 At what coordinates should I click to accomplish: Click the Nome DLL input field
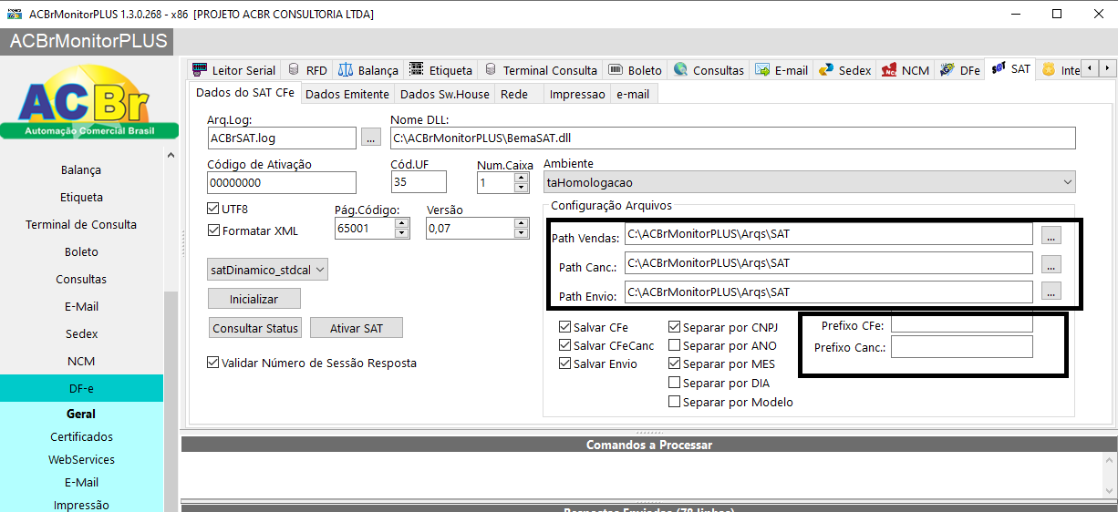point(733,138)
